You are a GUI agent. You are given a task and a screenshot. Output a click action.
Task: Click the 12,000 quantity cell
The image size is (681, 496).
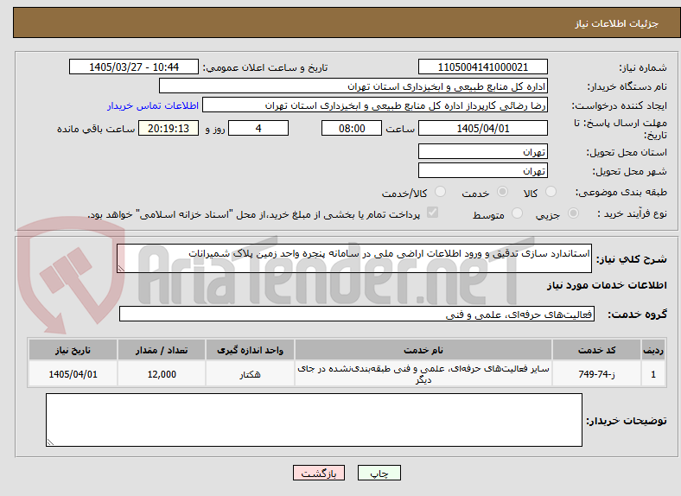(x=162, y=373)
